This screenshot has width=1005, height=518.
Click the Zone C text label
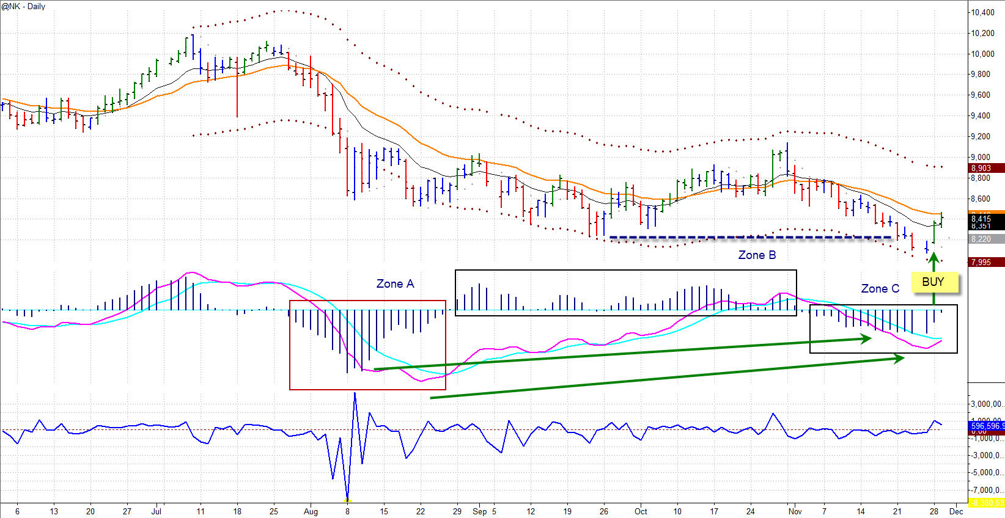880,289
